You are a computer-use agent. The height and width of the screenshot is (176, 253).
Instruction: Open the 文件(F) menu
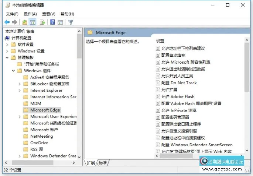(12, 14)
